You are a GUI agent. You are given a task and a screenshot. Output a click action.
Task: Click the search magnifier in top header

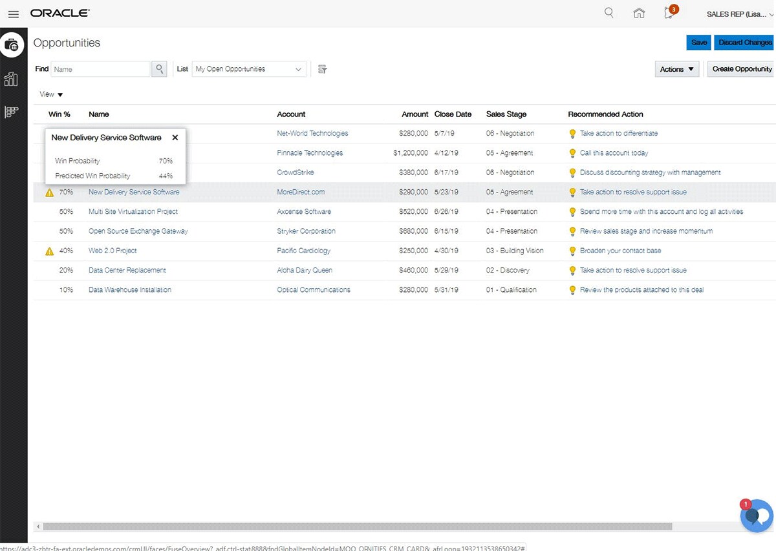pos(609,13)
